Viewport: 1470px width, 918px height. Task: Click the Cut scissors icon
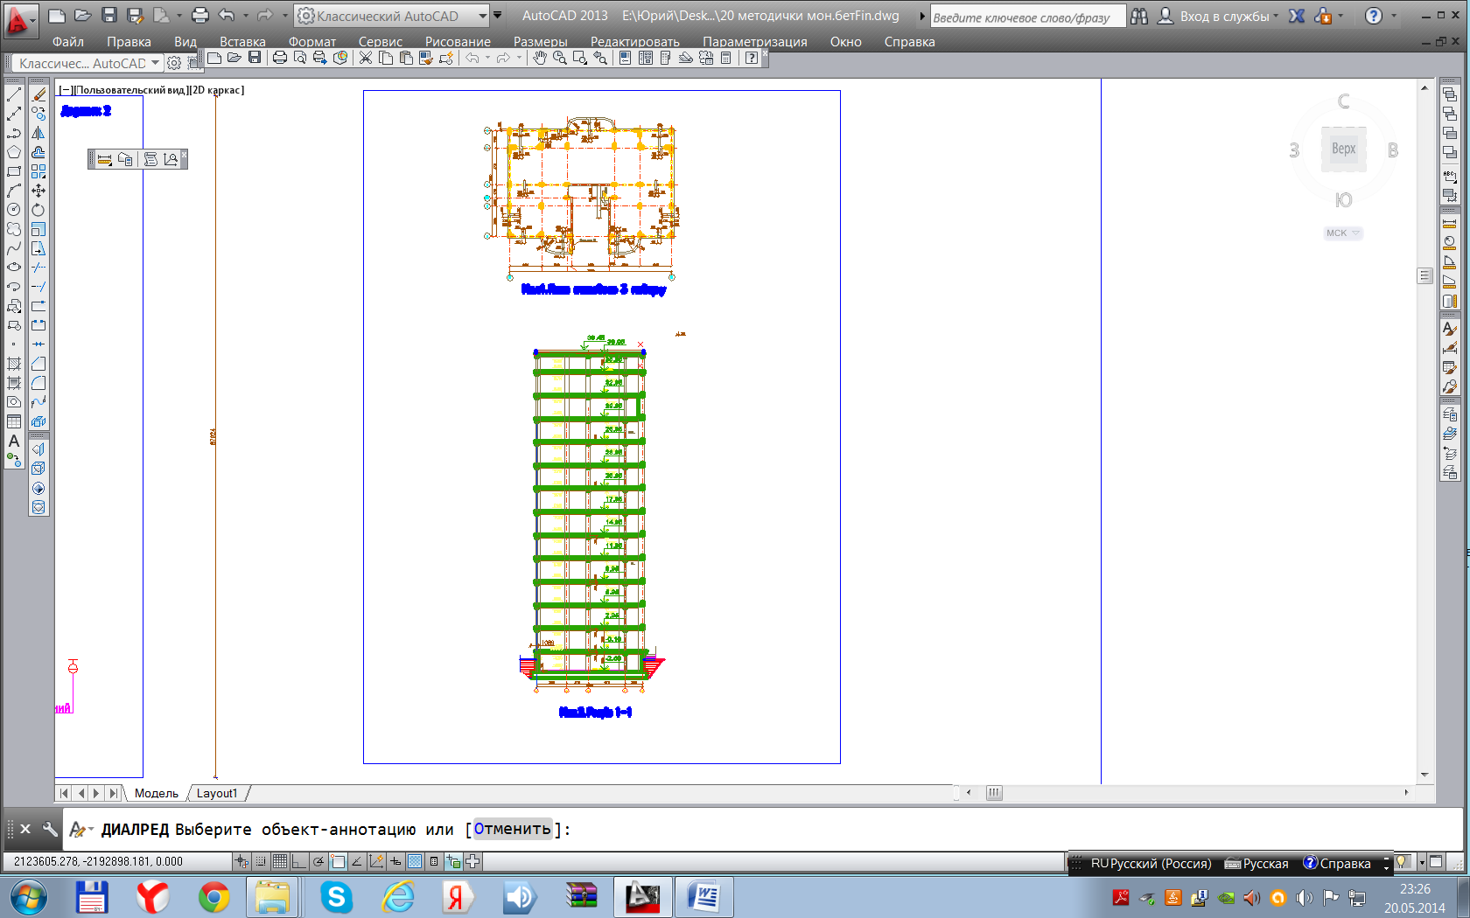pyautogui.click(x=366, y=58)
